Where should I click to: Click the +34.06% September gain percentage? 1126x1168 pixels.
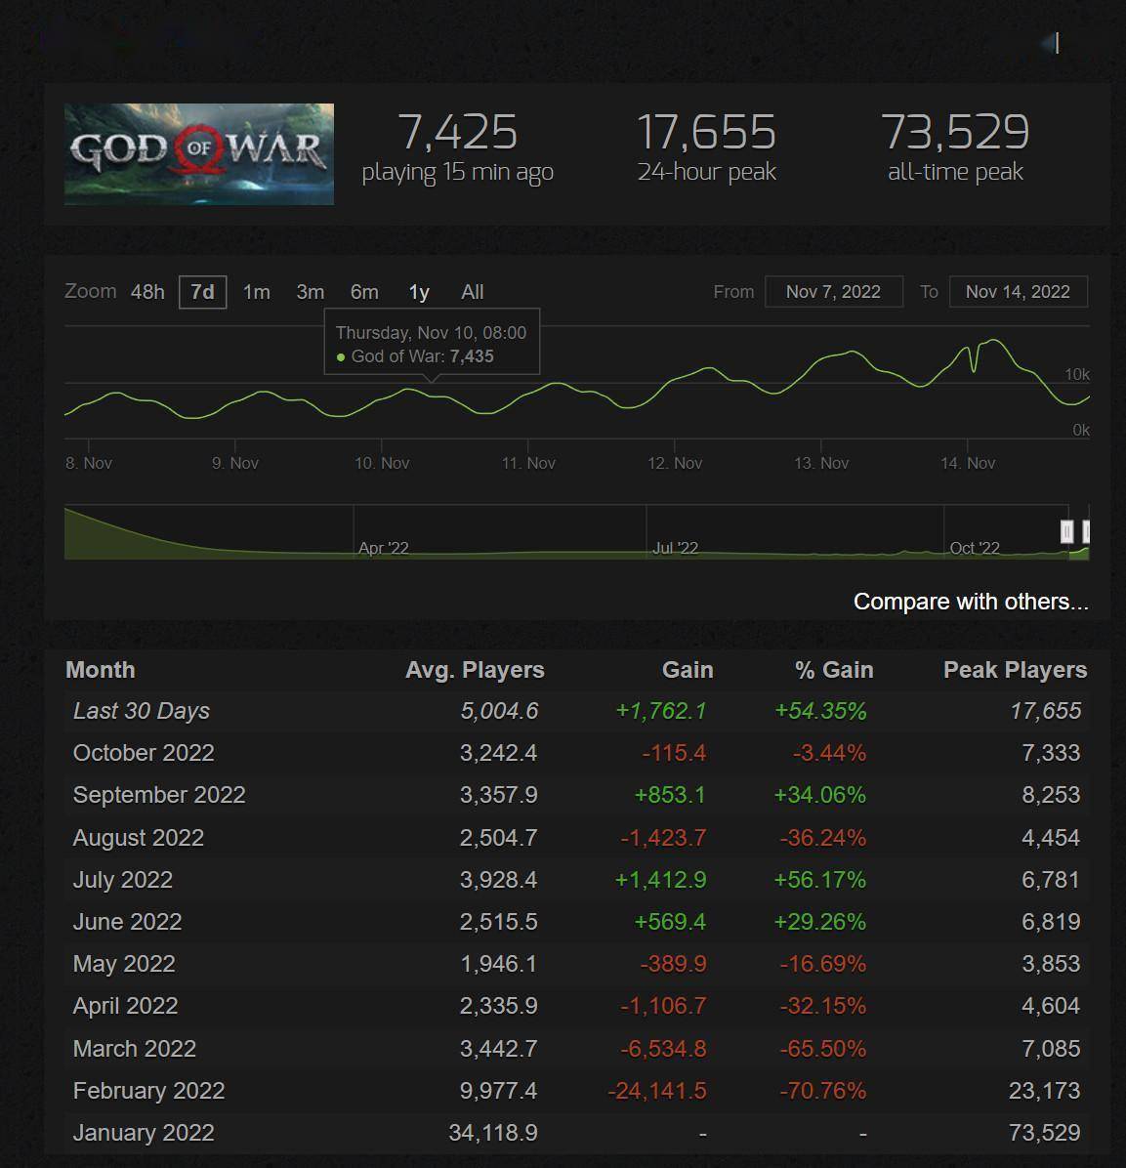820,796
